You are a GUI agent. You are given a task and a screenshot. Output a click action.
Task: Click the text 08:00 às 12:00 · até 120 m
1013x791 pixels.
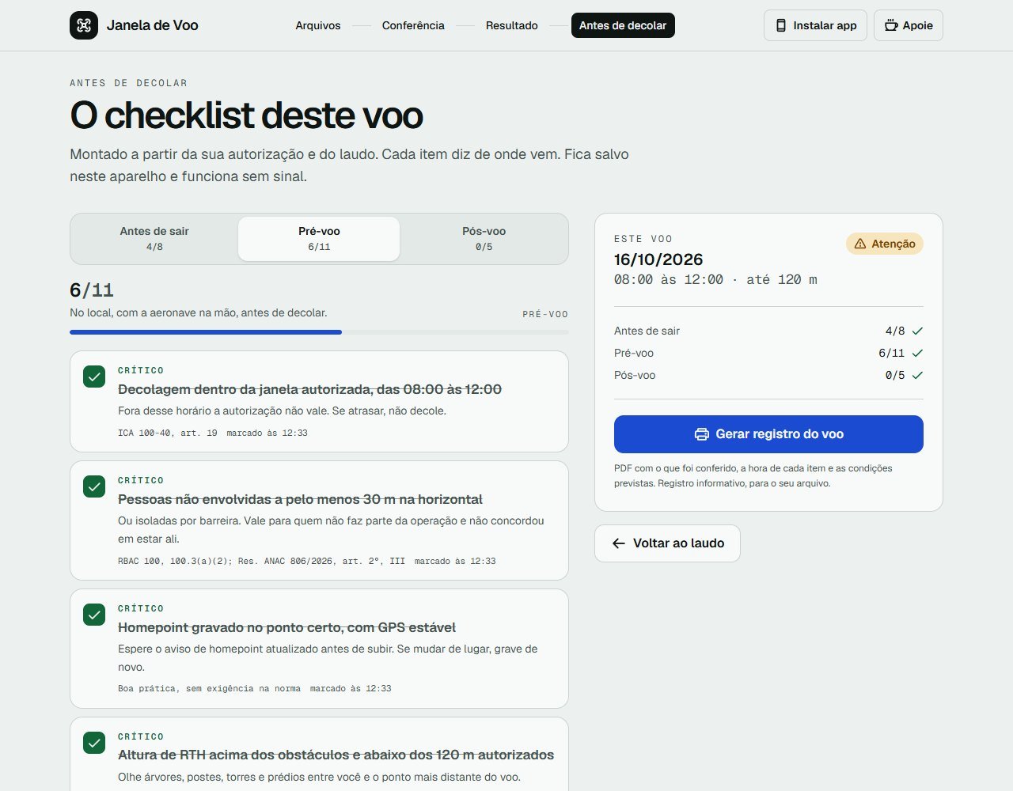pos(715,279)
